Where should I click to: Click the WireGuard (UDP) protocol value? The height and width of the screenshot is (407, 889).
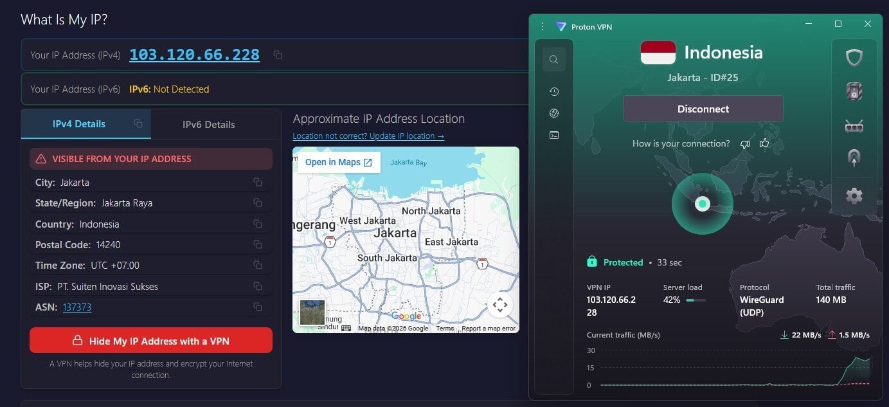pyautogui.click(x=762, y=305)
